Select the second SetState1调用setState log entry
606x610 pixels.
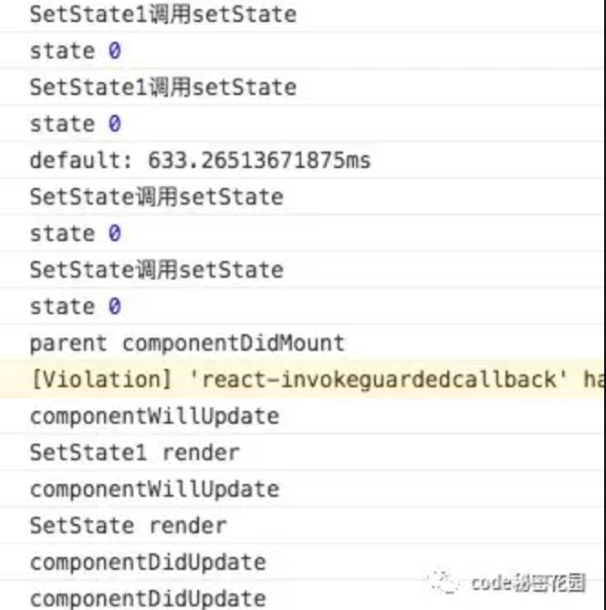(162, 88)
